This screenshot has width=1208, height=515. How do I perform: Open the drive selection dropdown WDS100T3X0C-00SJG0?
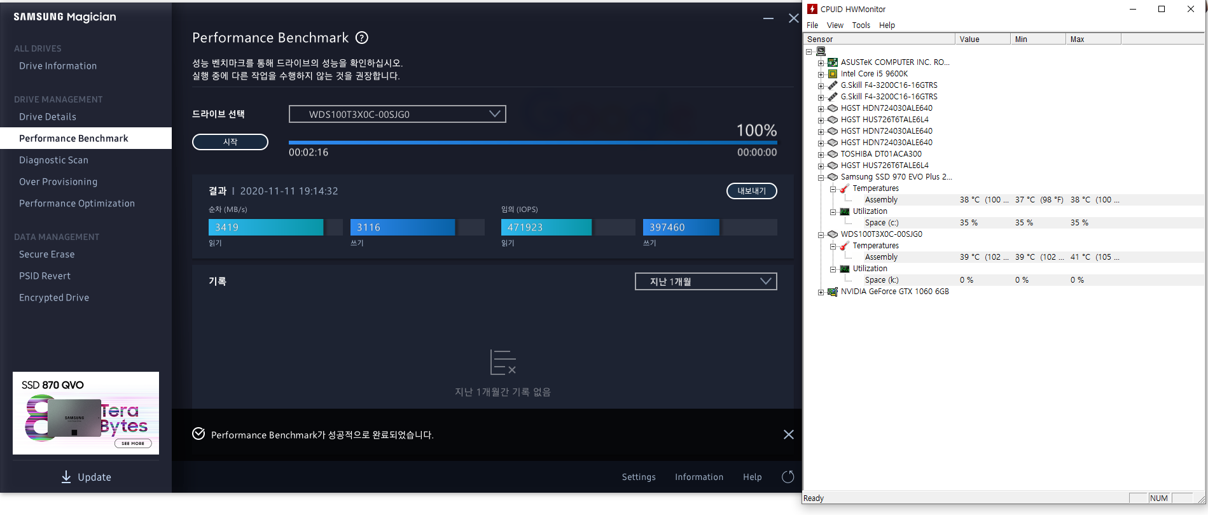pos(397,114)
